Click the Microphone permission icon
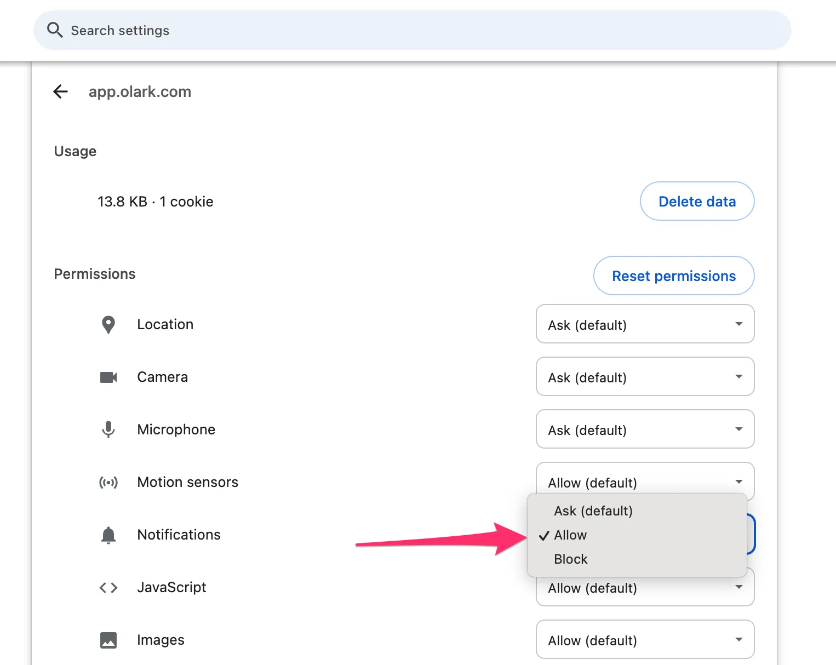Viewport: 836px width, 665px height. click(108, 429)
